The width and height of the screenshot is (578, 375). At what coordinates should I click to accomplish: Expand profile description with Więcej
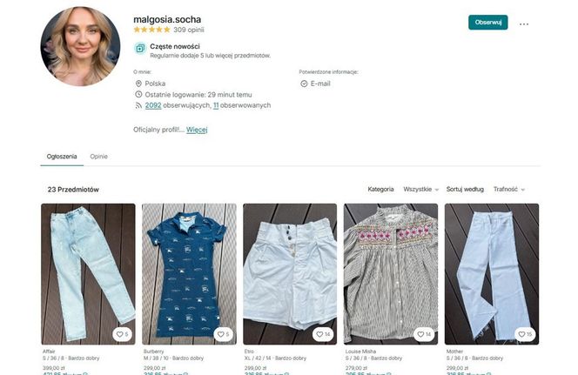tap(197, 130)
